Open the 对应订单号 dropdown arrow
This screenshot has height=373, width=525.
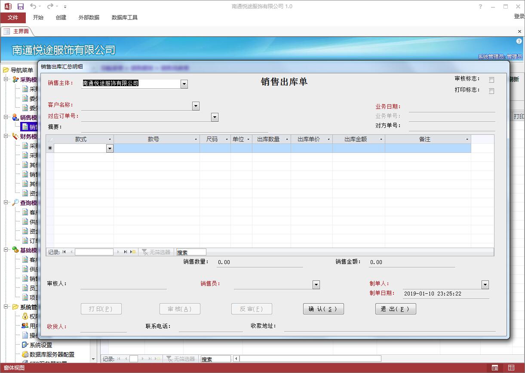tap(215, 117)
